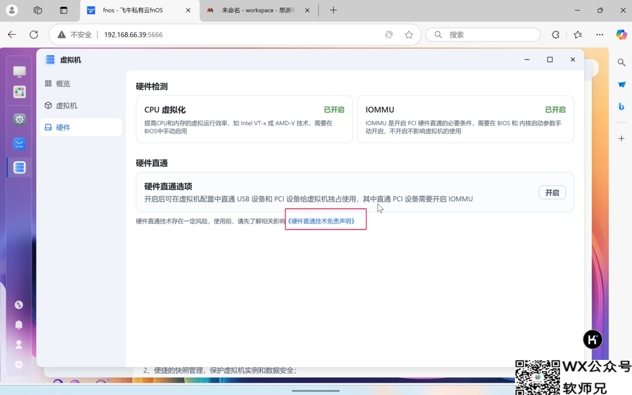Go back to the previous page
The height and width of the screenshot is (395, 632).
(x=12, y=34)
